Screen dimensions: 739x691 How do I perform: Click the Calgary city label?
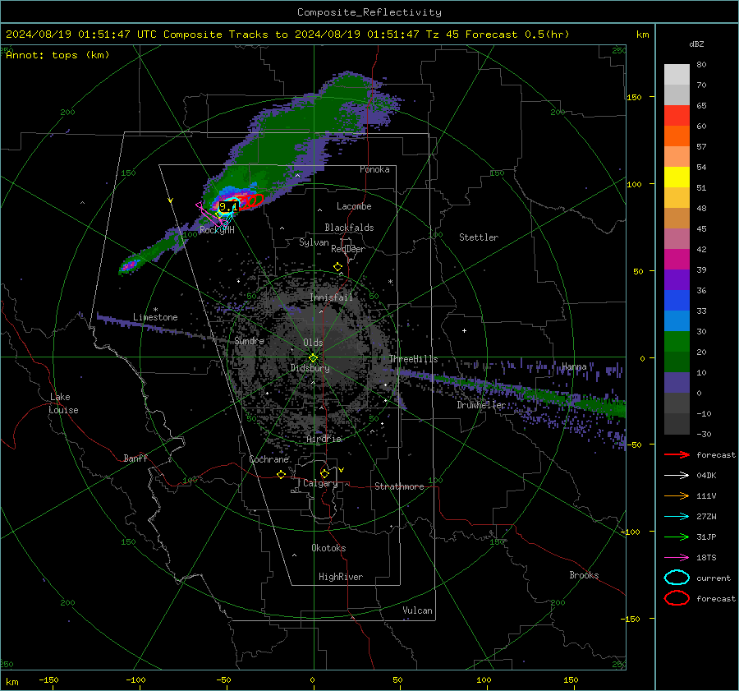tap(320, 483)
